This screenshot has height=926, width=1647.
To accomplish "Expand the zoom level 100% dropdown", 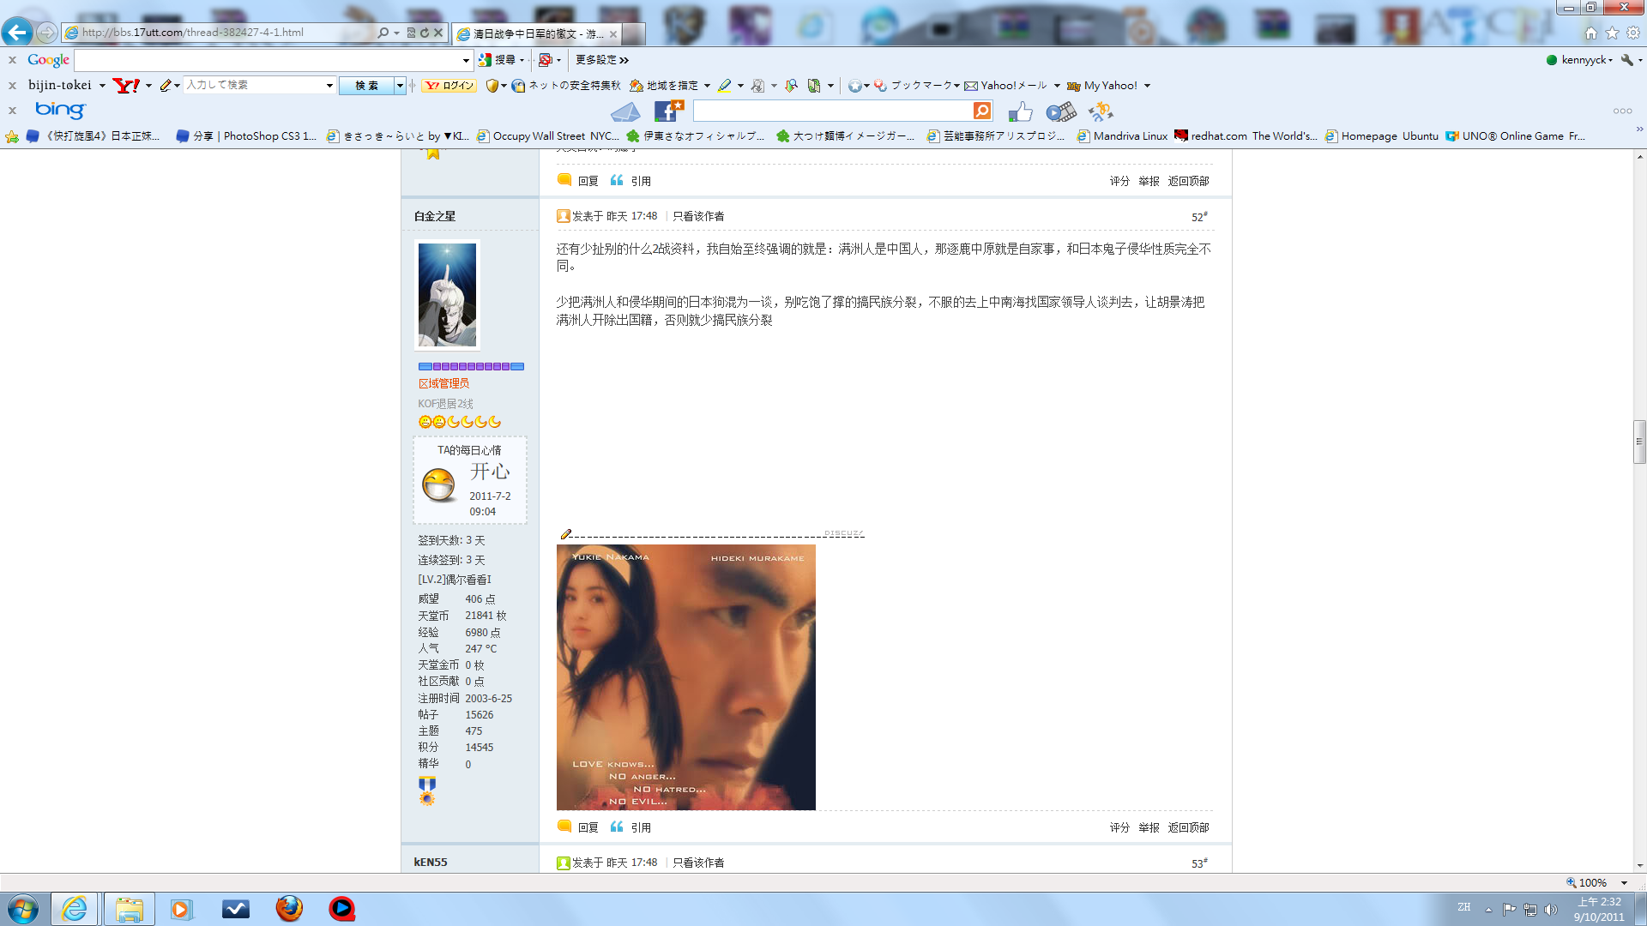I will pos(1624,883).
